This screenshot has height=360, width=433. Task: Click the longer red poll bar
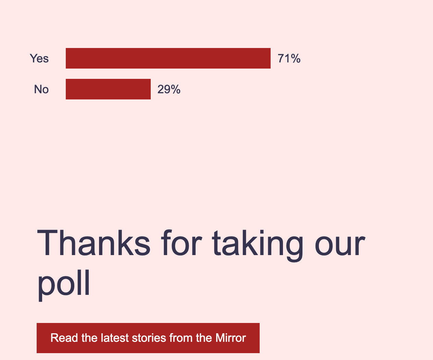tap(168, 58)
